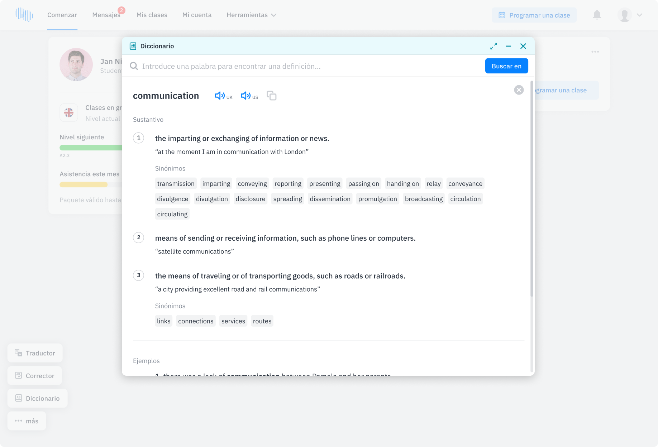Focus the dictionary word search field
This screenshot has width=658, height=447.
click(x=308, y=66)
